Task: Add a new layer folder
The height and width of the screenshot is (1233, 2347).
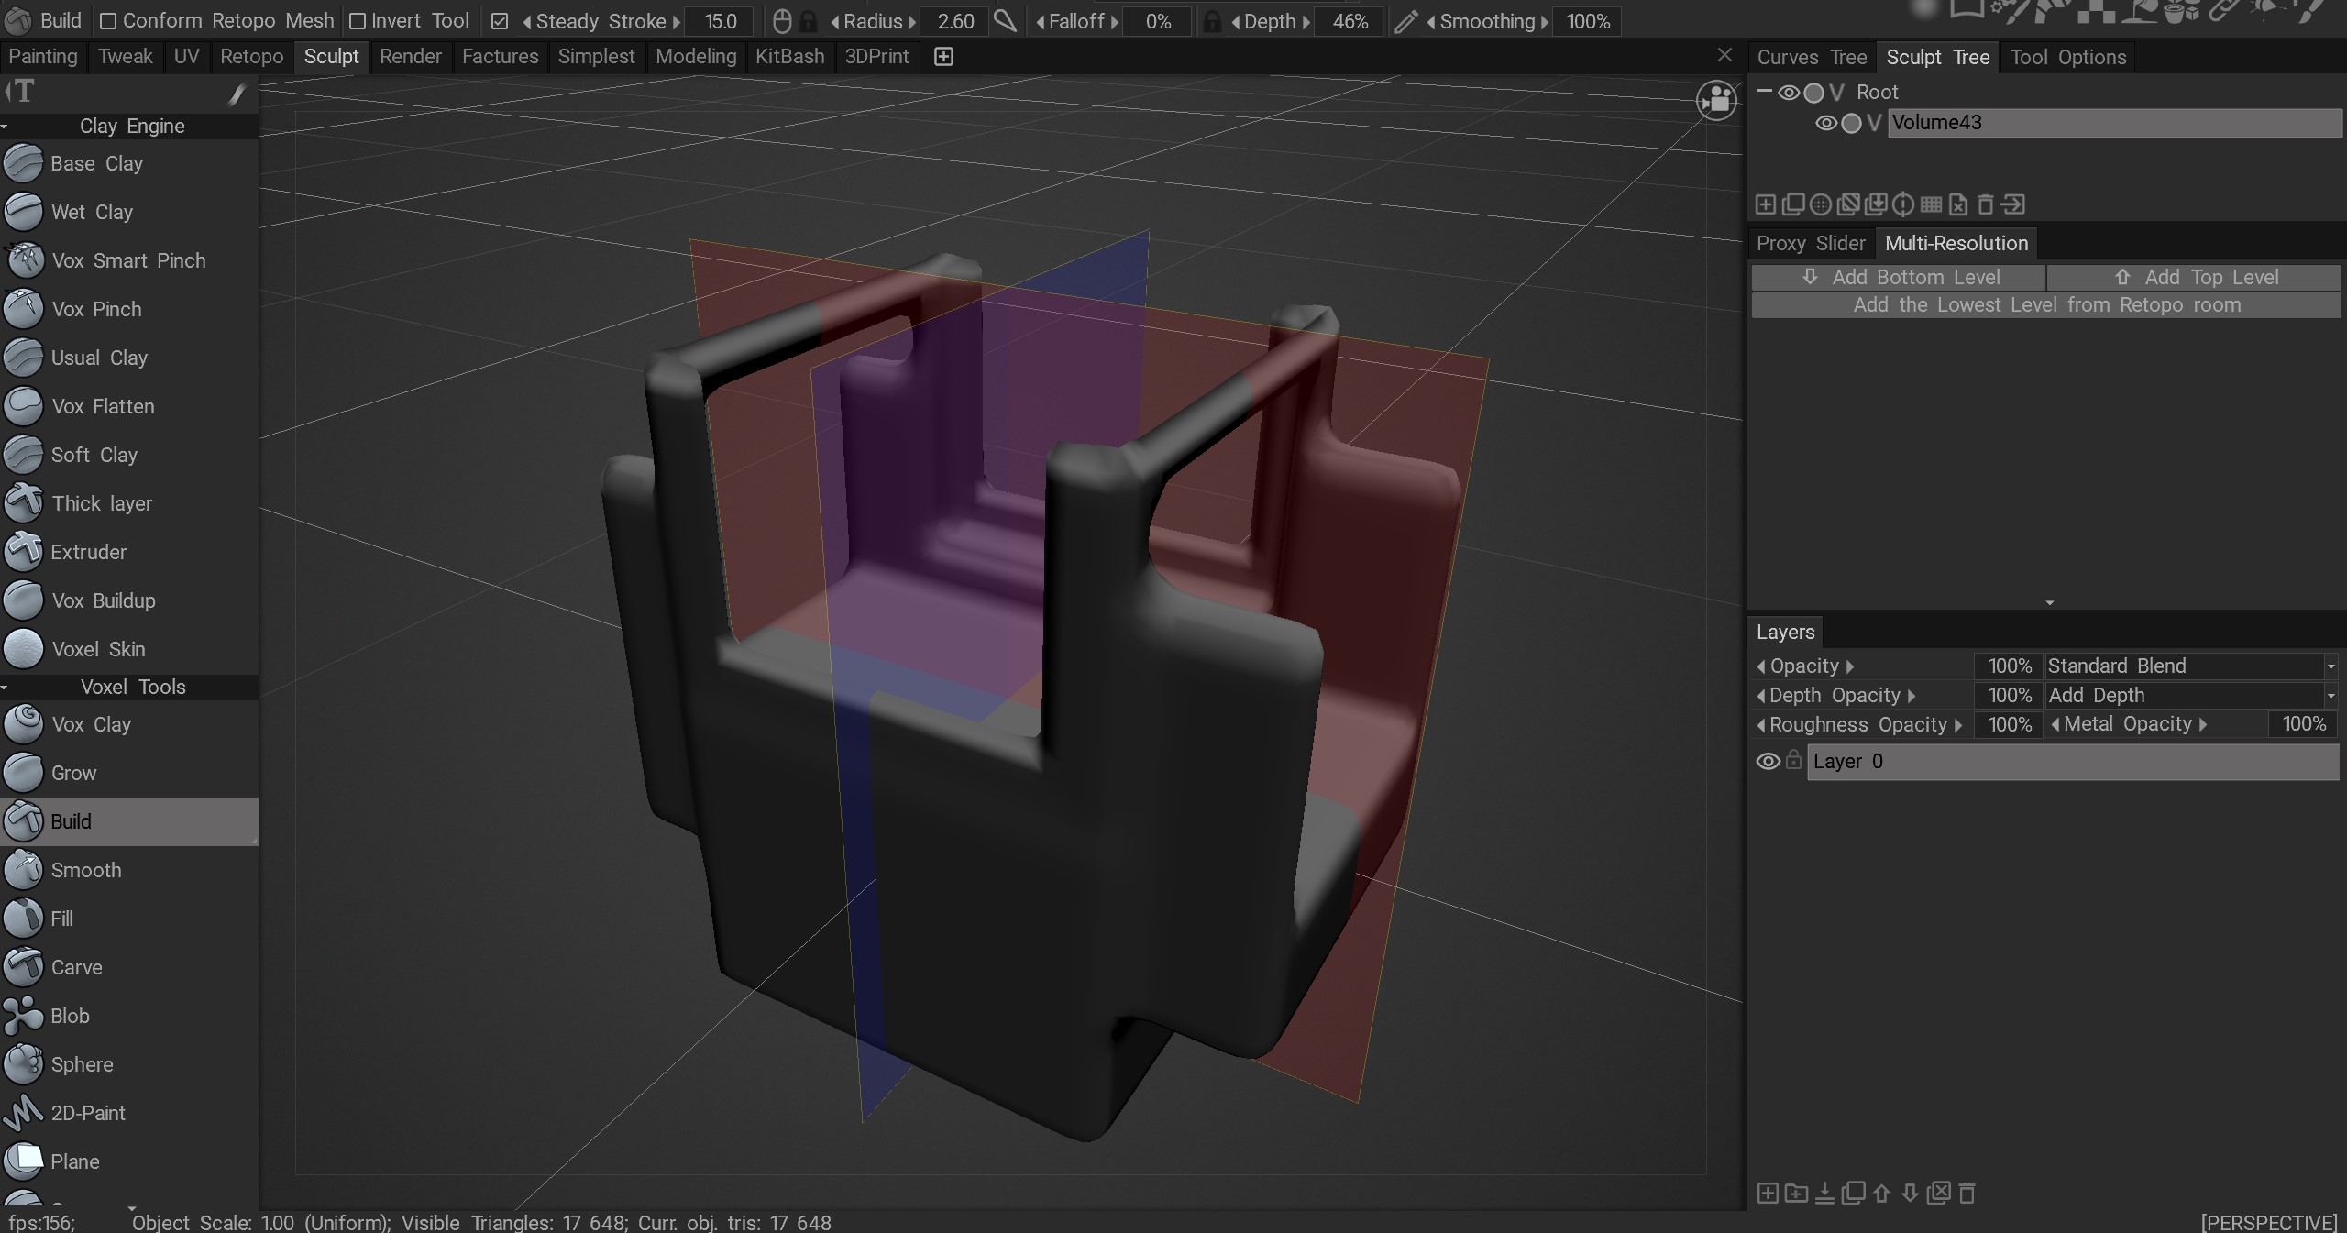Action: tap(1796, 1193)
